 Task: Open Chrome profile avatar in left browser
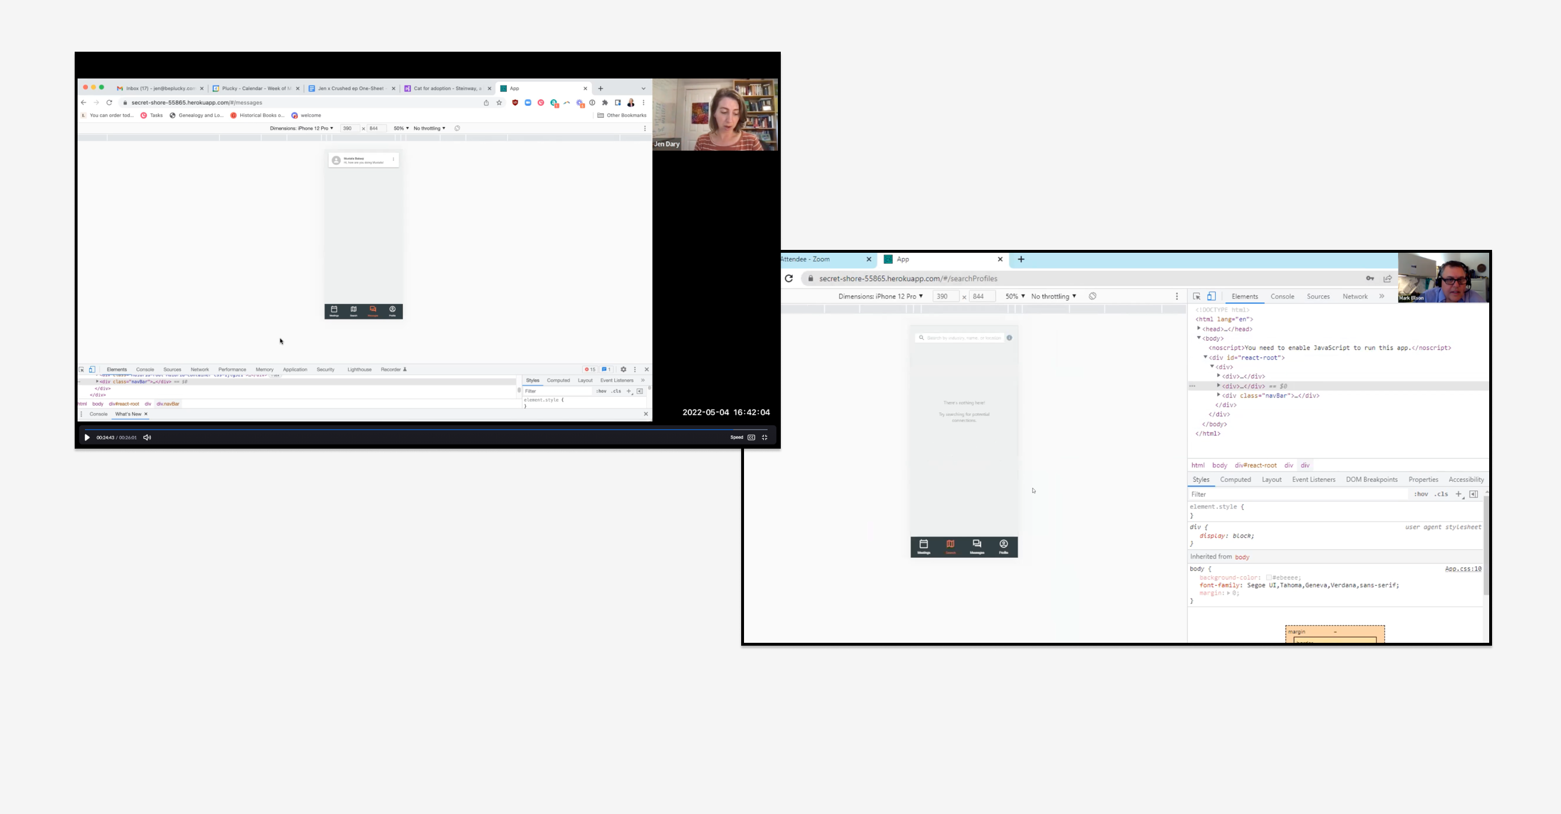[x=631, y=103]
